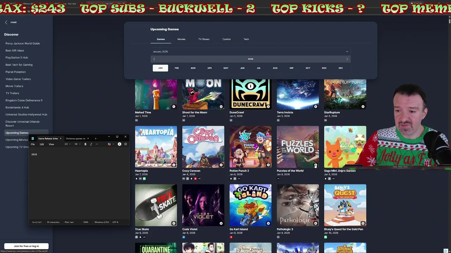Click the plus icon on Heartopia cover
451x253 pixels.
(174, 165)
